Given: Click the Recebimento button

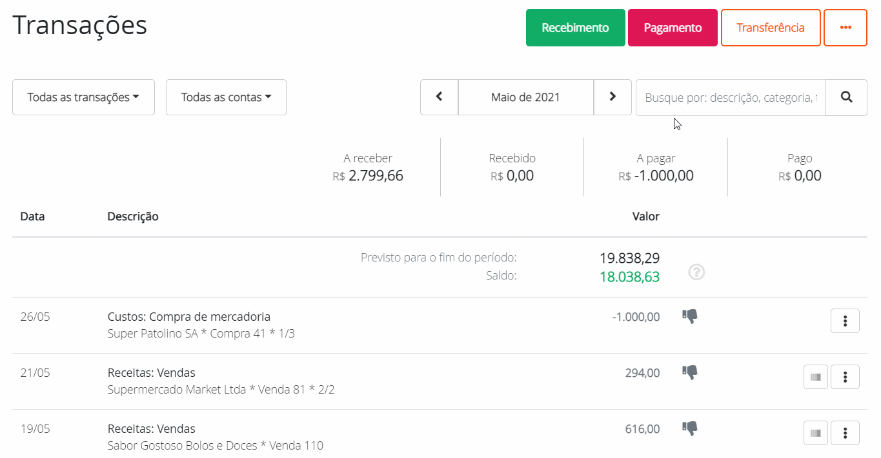Looking at the screenshot, I should click(575, 28).
